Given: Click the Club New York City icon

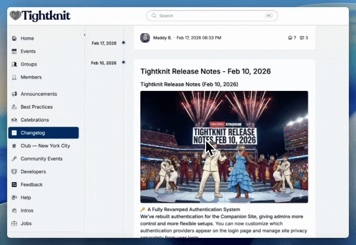Looking at the screenshot, I should click(14, 146).
